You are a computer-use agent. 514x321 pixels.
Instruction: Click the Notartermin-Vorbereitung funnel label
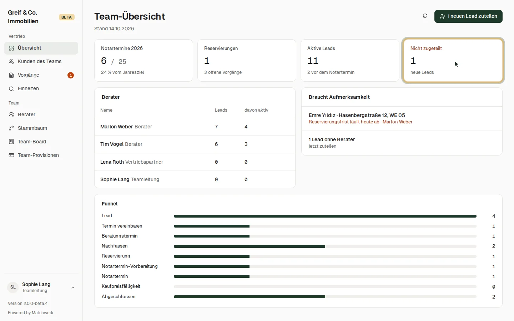(x=130, y=266)
